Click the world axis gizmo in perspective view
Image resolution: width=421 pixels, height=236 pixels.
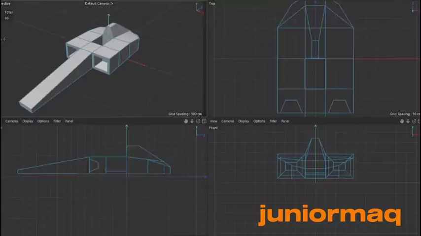[199, 7]
